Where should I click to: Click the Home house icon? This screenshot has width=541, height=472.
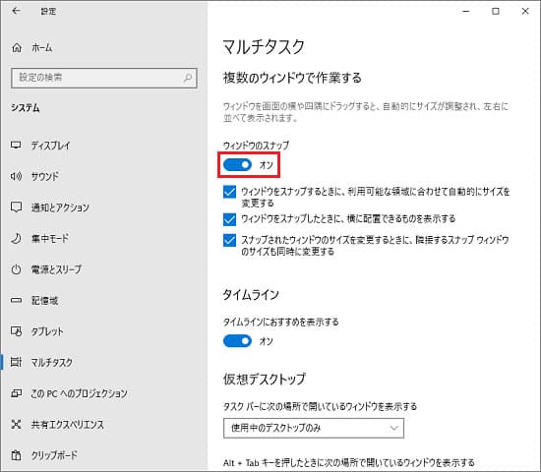(x=17, y=47)
